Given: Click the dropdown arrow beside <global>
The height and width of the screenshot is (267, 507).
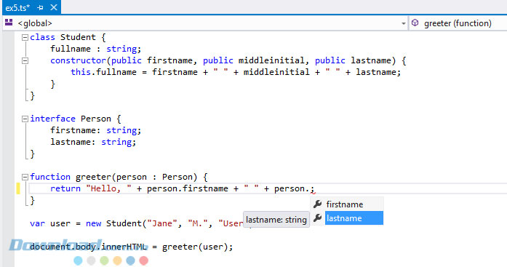Looking at the screenshot, I should click(x=403, y=23).
